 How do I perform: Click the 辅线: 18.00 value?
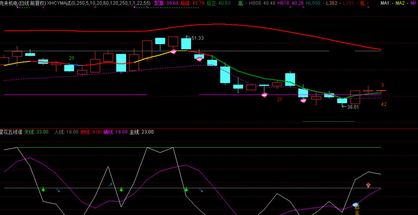(115, 132)
